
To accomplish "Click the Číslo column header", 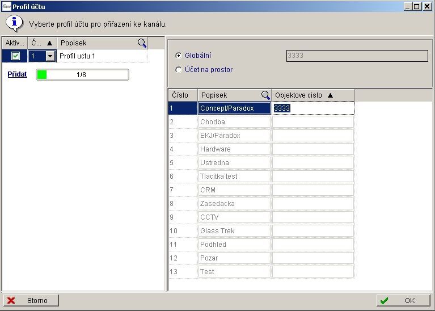I will pos(182,95).
